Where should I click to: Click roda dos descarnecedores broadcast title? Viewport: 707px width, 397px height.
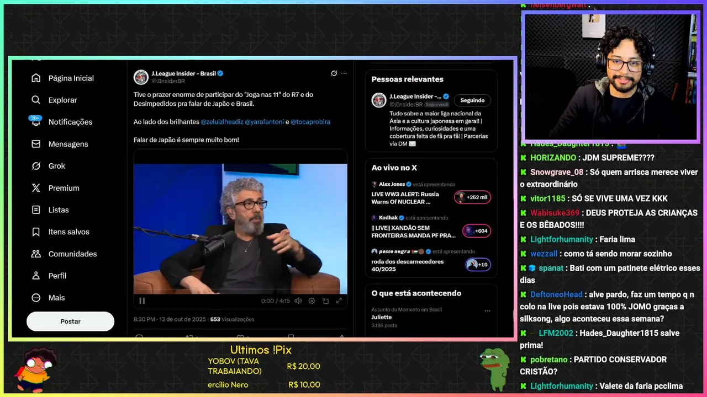(408, 265)
